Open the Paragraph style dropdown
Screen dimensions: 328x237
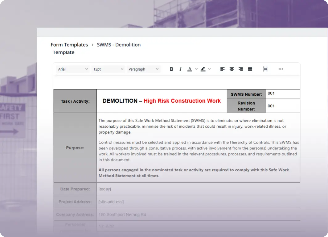(143, 69)
